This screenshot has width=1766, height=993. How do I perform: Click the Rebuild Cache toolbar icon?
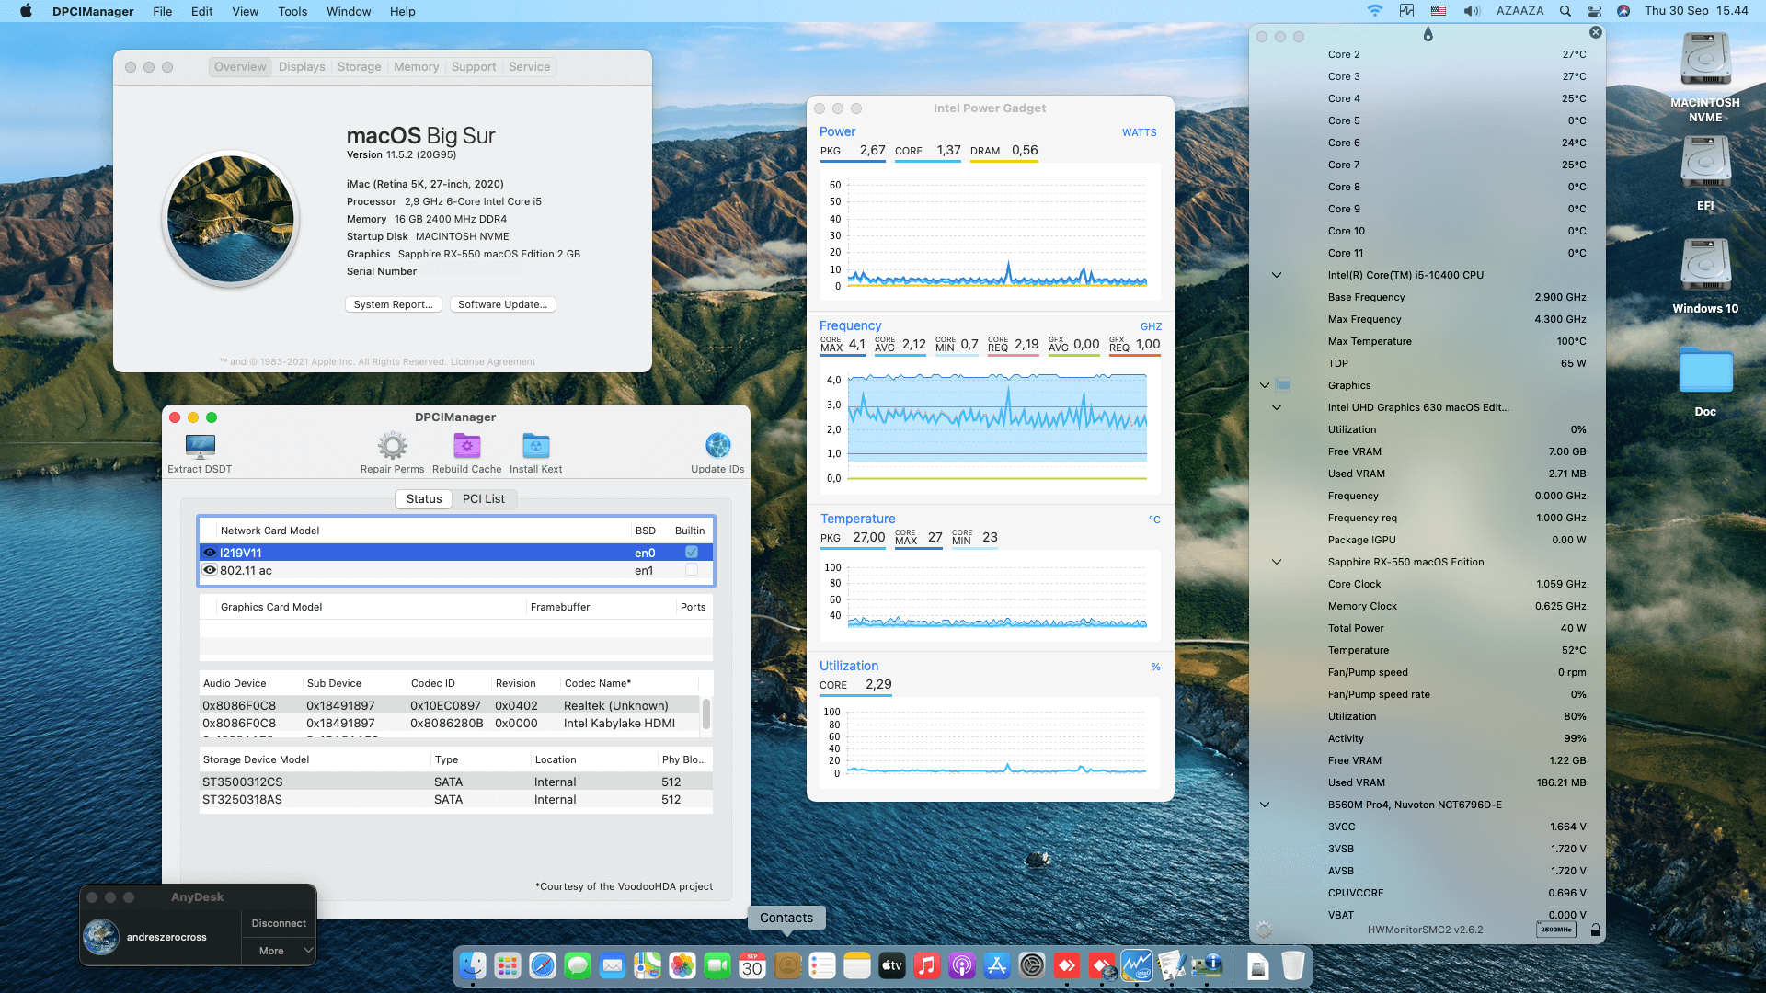(467, 447)
